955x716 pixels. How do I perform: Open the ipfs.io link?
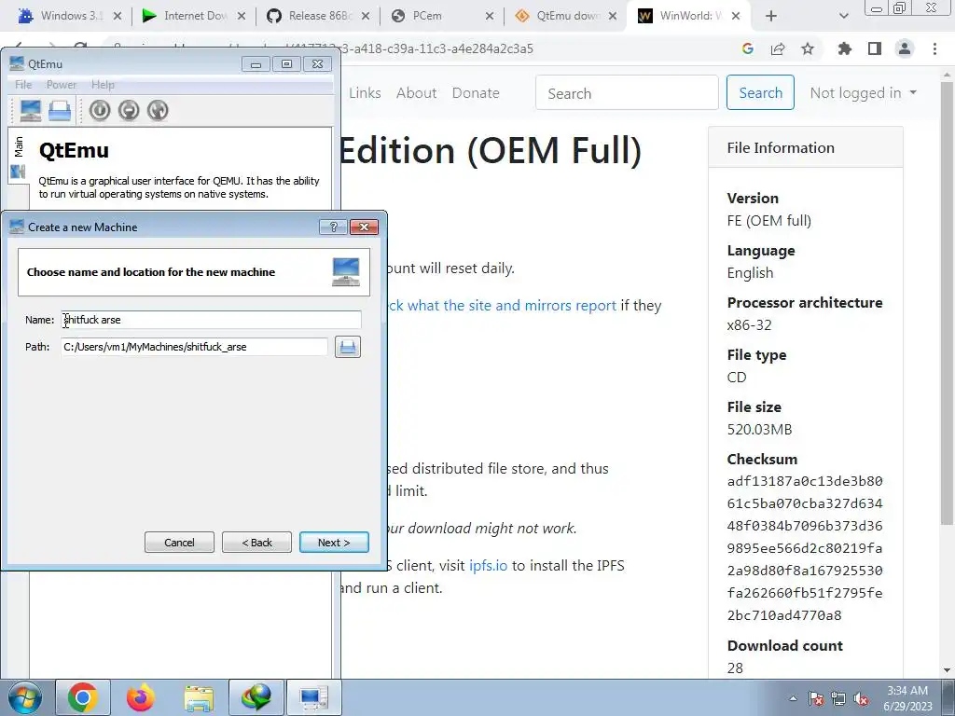pyautogui.click(x=488, y=566)
